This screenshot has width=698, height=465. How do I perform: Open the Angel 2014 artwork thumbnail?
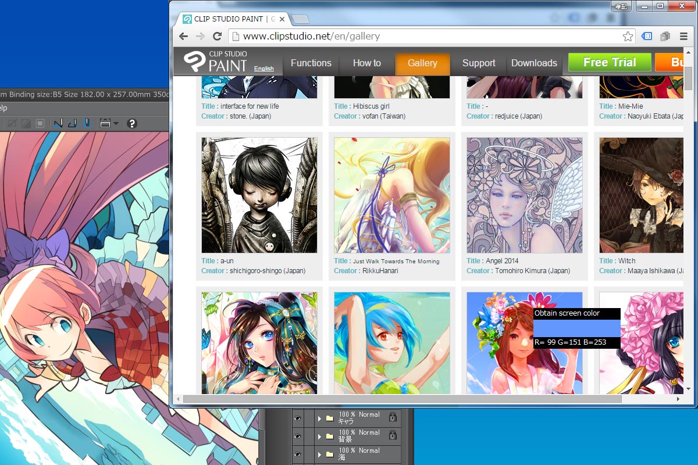524,195
